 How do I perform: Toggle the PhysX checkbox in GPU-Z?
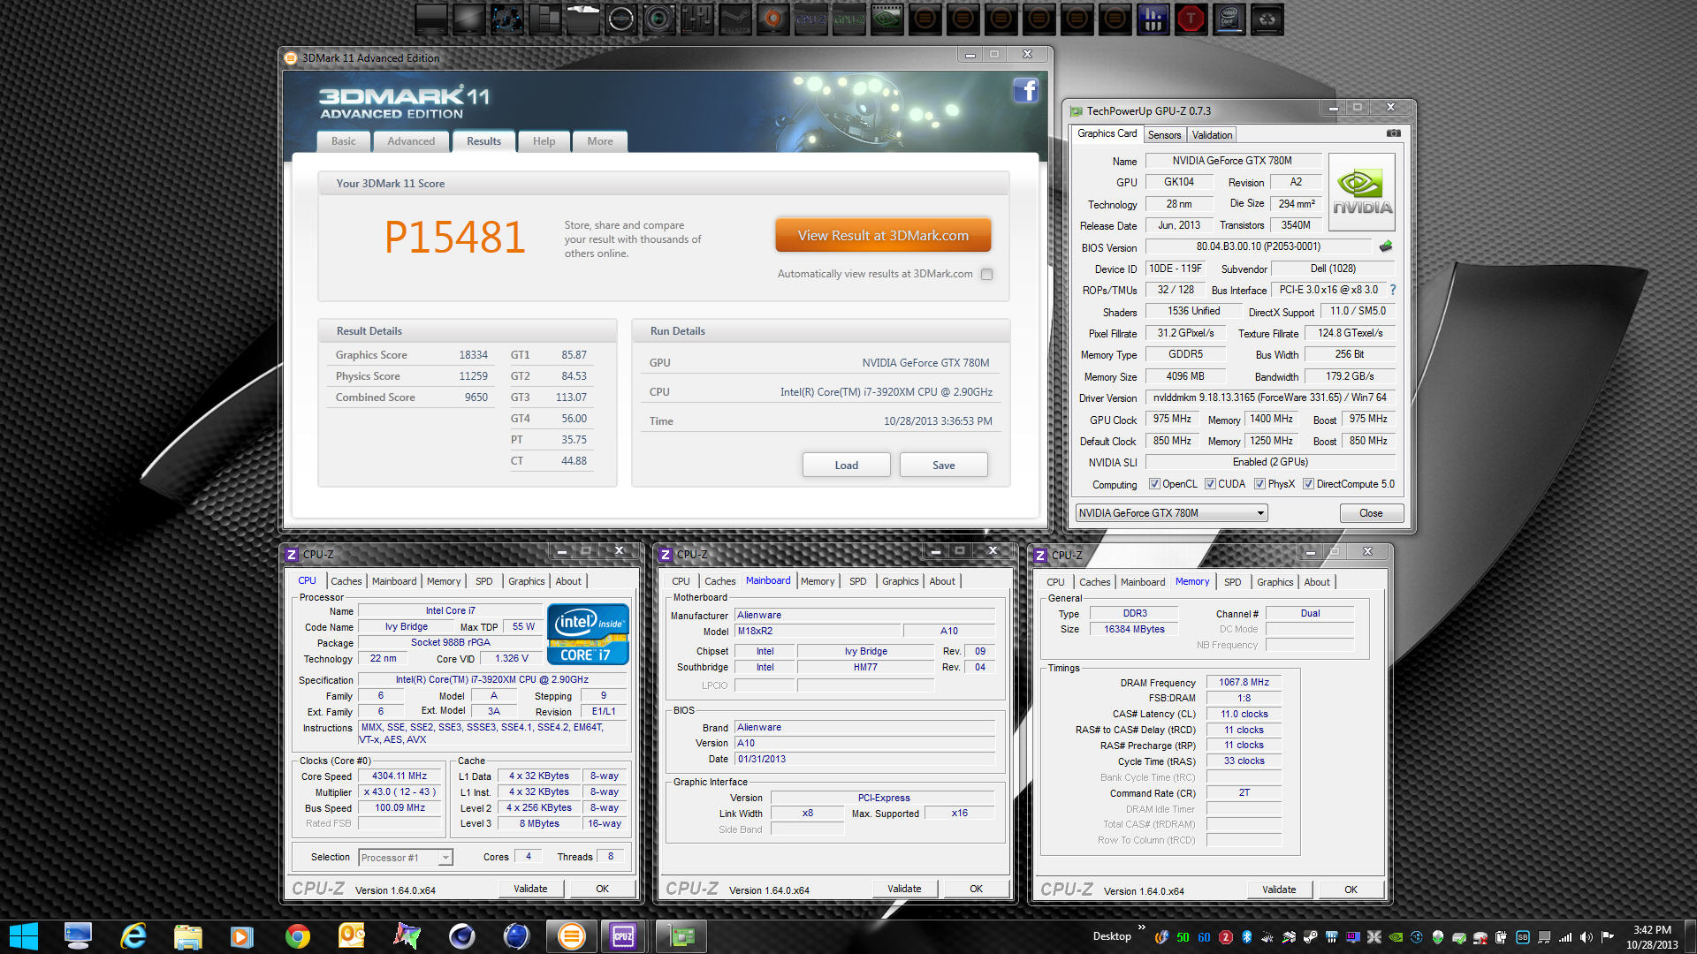(x=1259, y=484)
